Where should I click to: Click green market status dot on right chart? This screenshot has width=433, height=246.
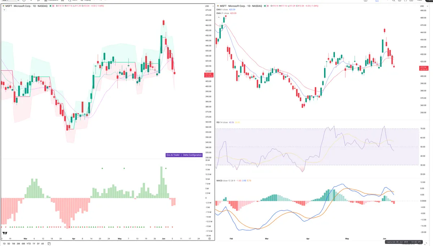(x=265, y=6)
